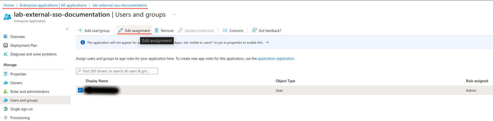This screenshot has width=493, height=121.
Task: Click the Edit assignment pencil icon
Action: 121,30
